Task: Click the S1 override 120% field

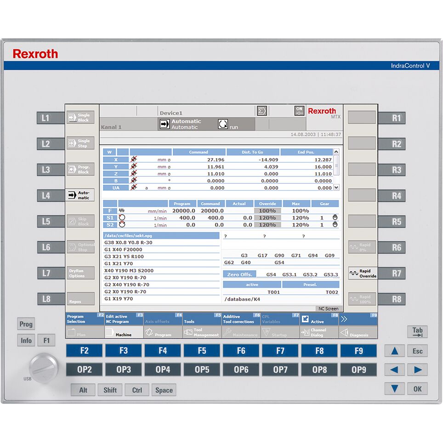Action: [x=267, y=218]
